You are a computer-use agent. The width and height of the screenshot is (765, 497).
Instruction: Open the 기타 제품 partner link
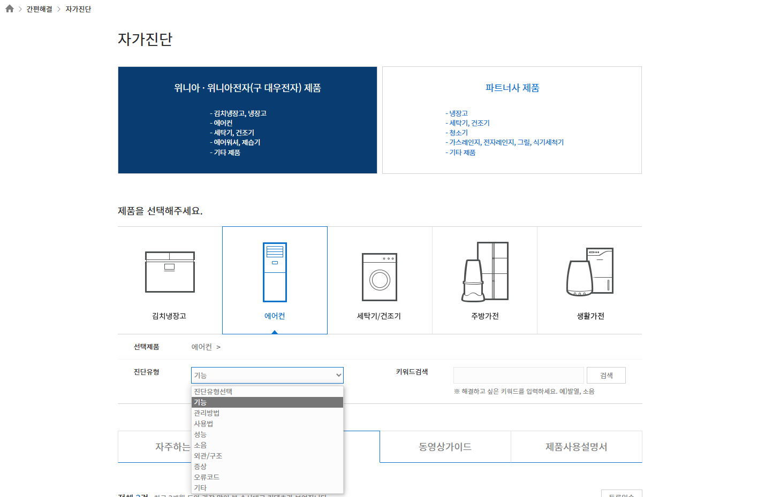(462, 152)
